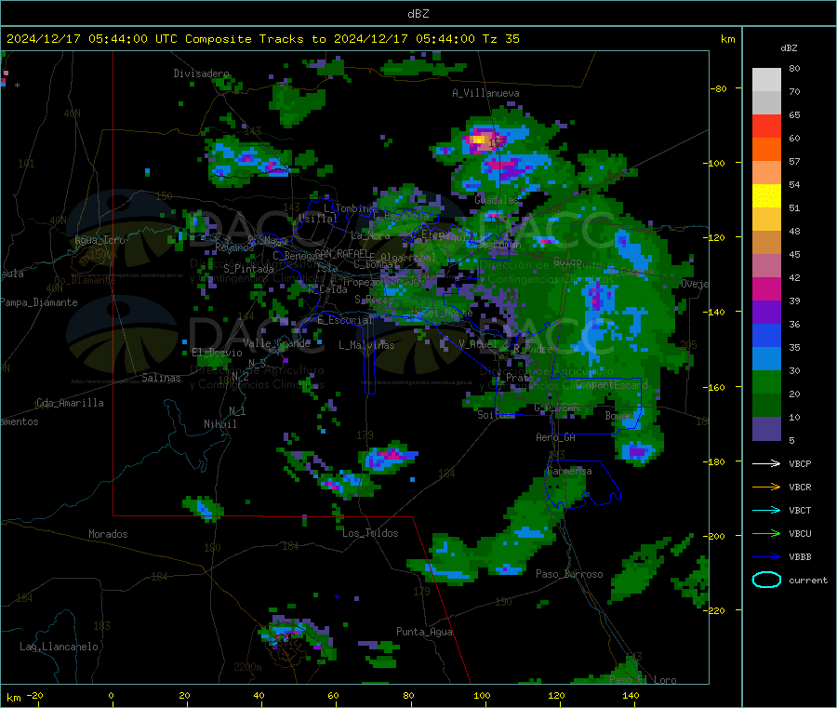Image resolution: width=837 pixels, height=708 pixels.
Task: Click the 'Pampa_Diamante' map label
Action: click(x=38, y=302)
